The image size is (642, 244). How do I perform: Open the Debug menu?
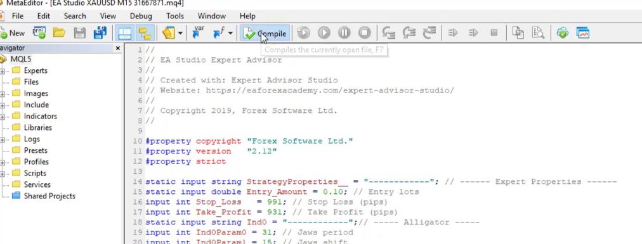[x=141, y=16]
